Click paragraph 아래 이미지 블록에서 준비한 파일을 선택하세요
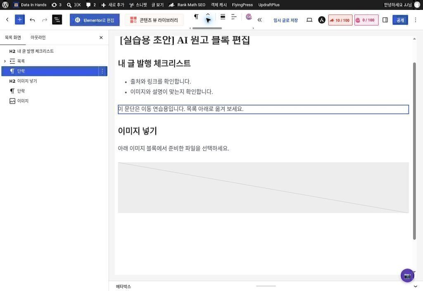The image size is (423, 291). pos(173,148)
